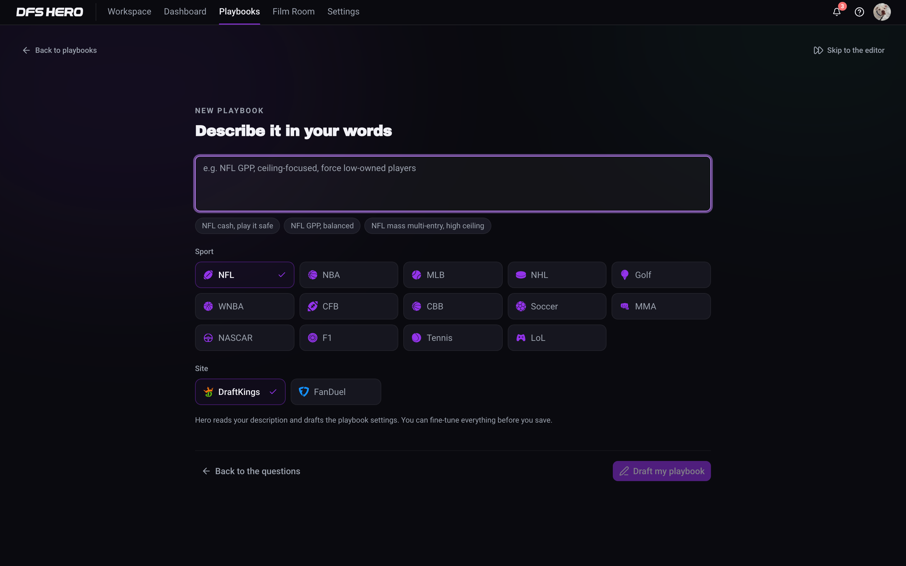Open the Dashboard tab
This screenshot has height=566, width=906.
pyautogui.click(x=185, y=12)
